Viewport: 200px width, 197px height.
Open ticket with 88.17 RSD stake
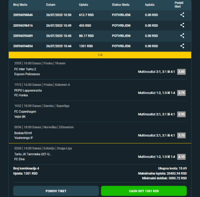(100, 36)
